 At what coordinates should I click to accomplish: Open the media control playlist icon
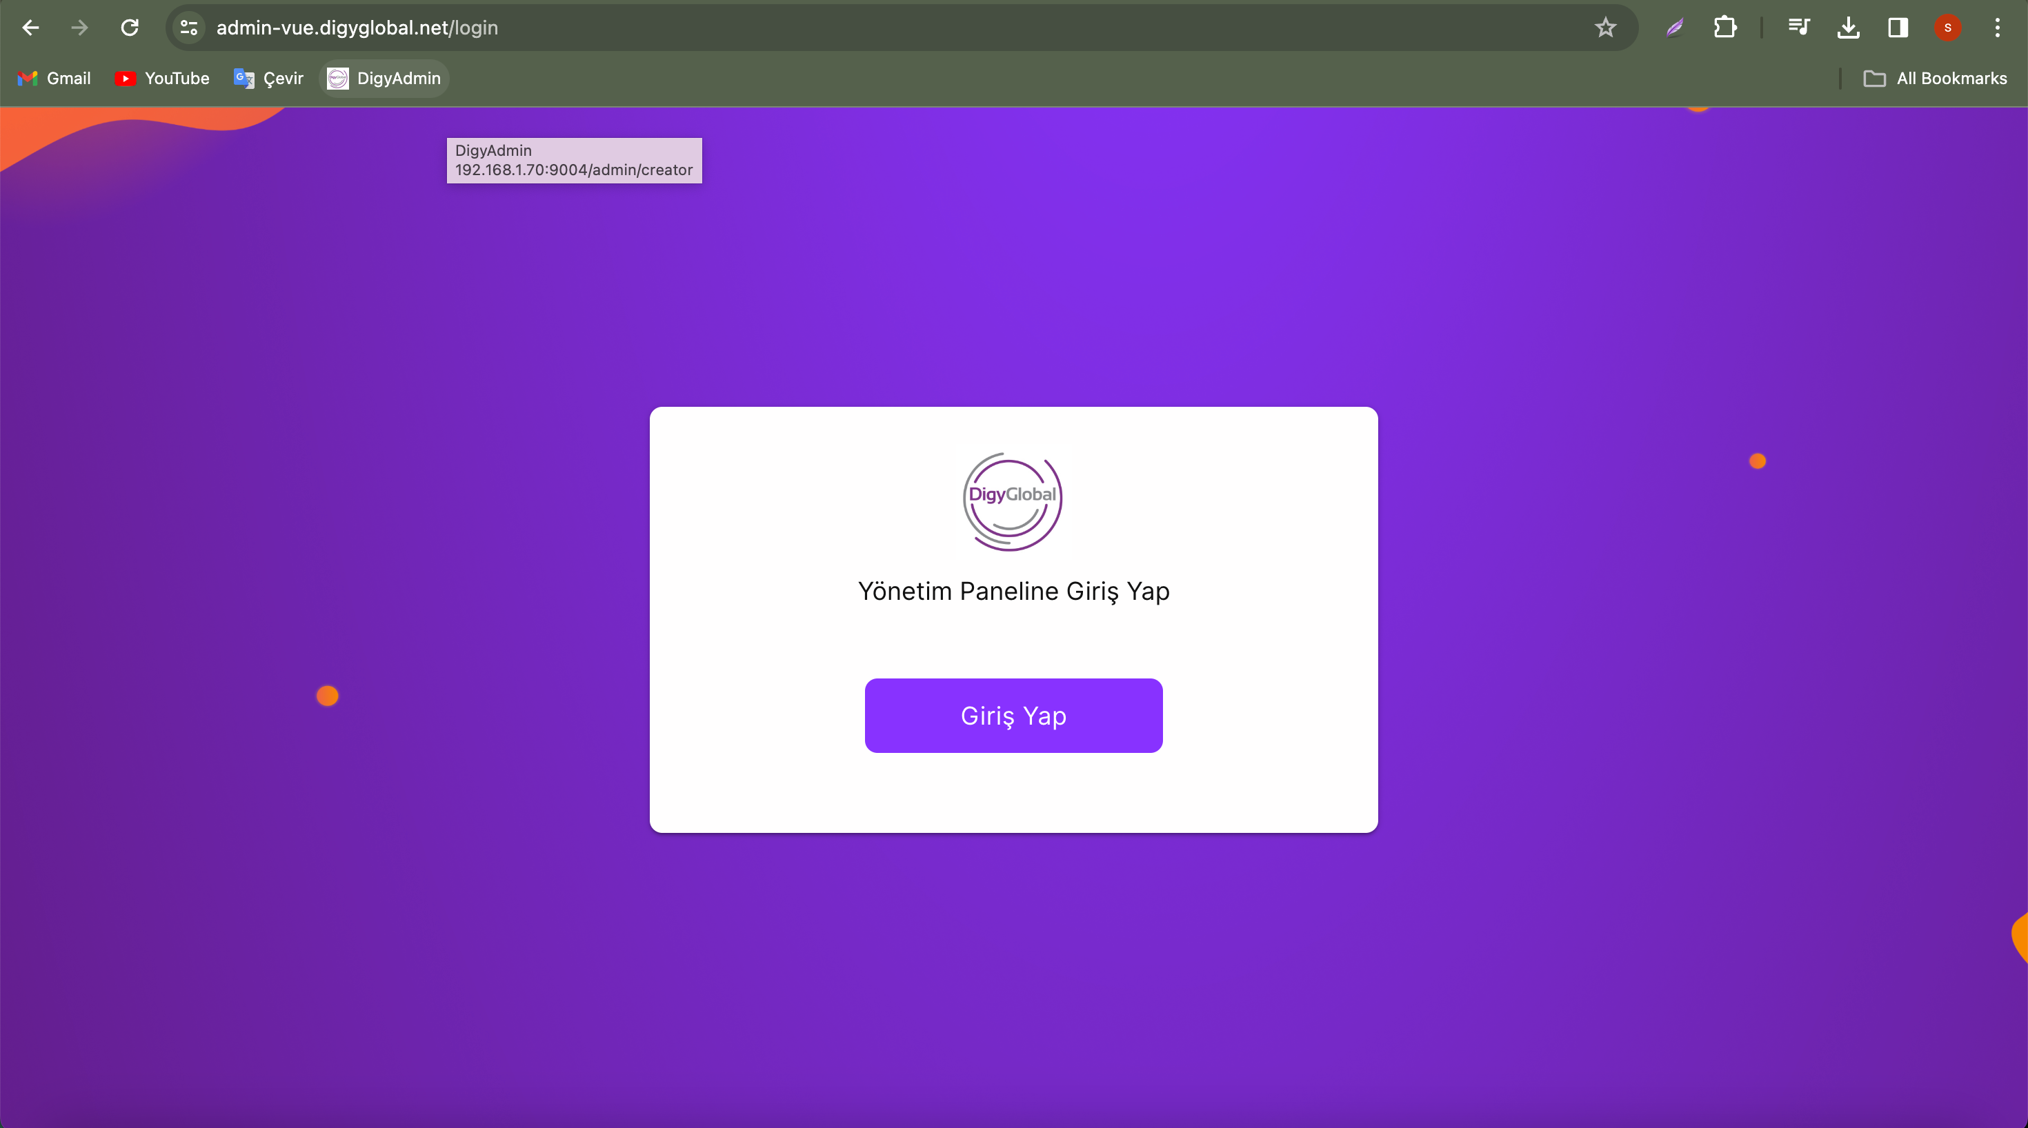(x=1798, y=28)
